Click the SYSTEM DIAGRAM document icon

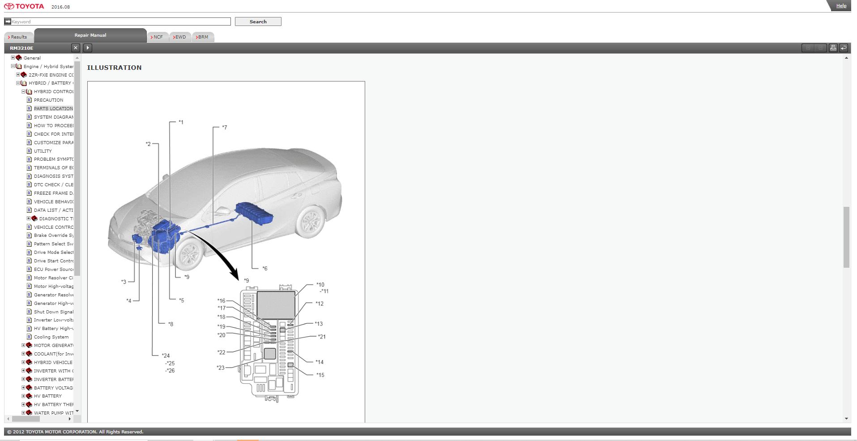[x=30, y=117]
